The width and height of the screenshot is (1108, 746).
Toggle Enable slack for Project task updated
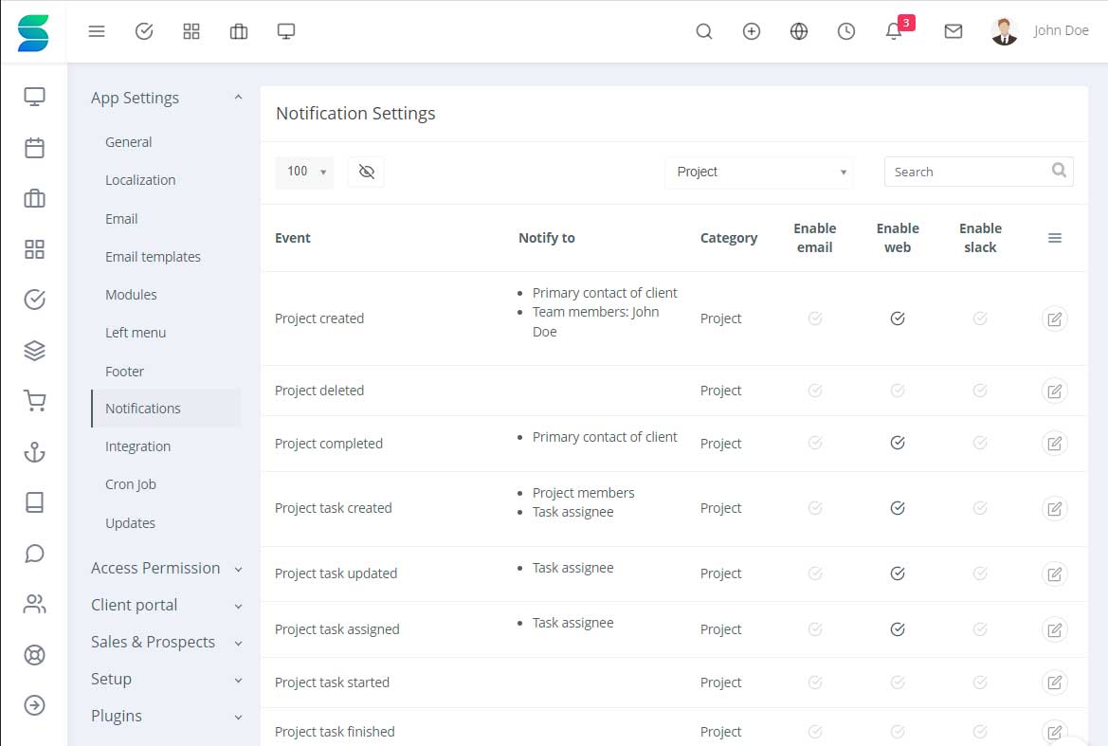pos(980,573)
